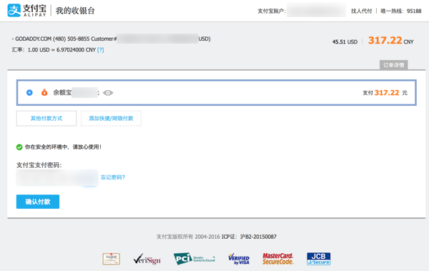This screenshot has width=429, height=271.
Task: Click the 317.22 CNY total amount
Action: pyautogui.click(x=390, y=41)
